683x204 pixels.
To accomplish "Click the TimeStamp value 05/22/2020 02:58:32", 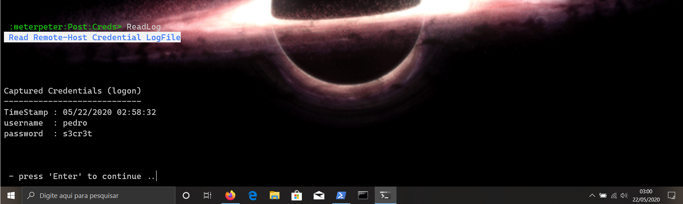I will click(109, 112).
